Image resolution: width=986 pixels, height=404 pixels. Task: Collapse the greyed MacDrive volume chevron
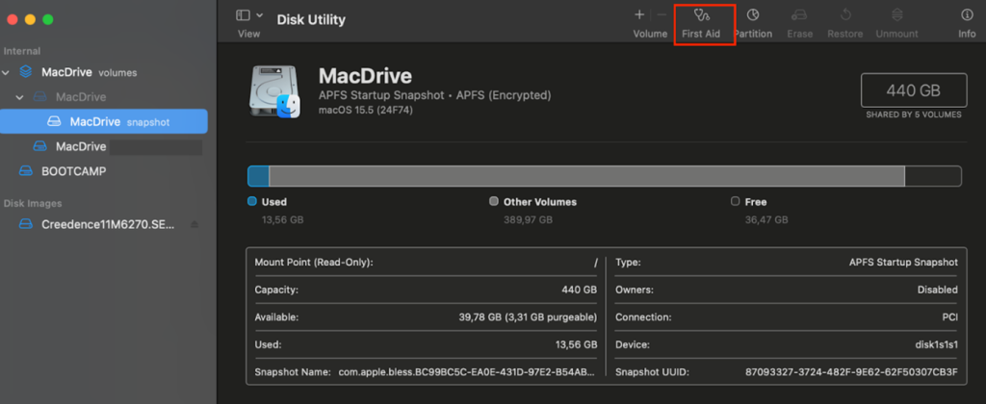pos(19,97)
